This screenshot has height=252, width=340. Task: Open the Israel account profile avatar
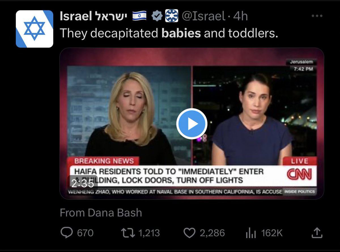tap(35, 29)
